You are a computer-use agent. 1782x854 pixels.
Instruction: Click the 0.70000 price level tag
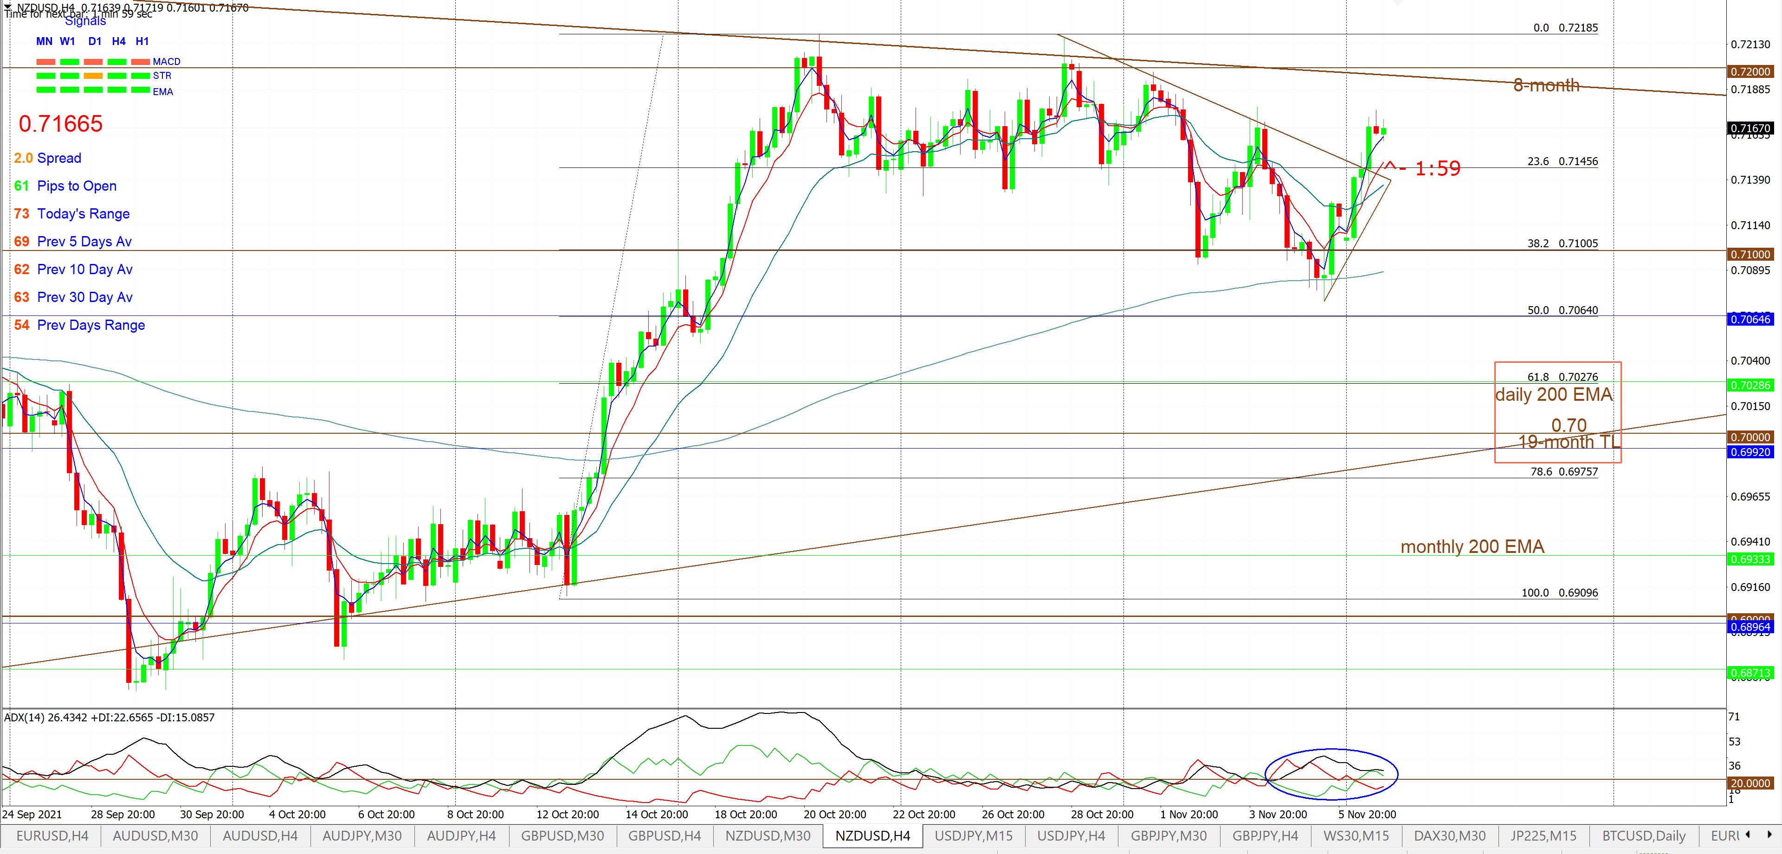(x=1750, y=437)
